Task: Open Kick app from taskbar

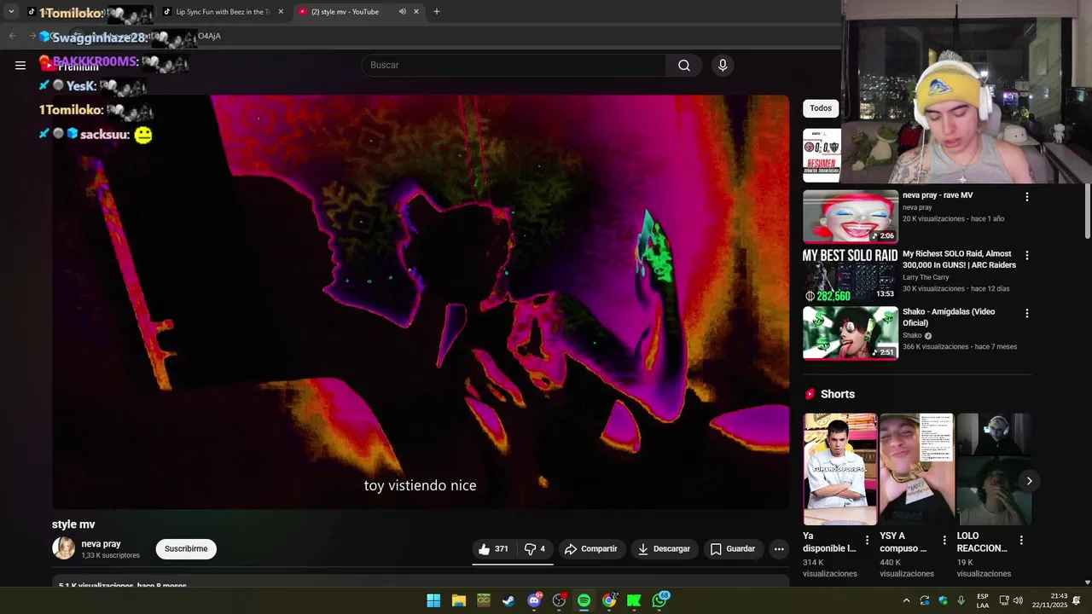Action: pyautogui.click(x=634, y=600)
